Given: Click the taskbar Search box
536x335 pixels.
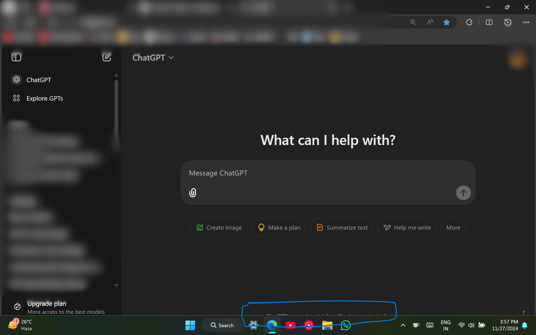Looking at the screenshot, I should coord(222,325).
